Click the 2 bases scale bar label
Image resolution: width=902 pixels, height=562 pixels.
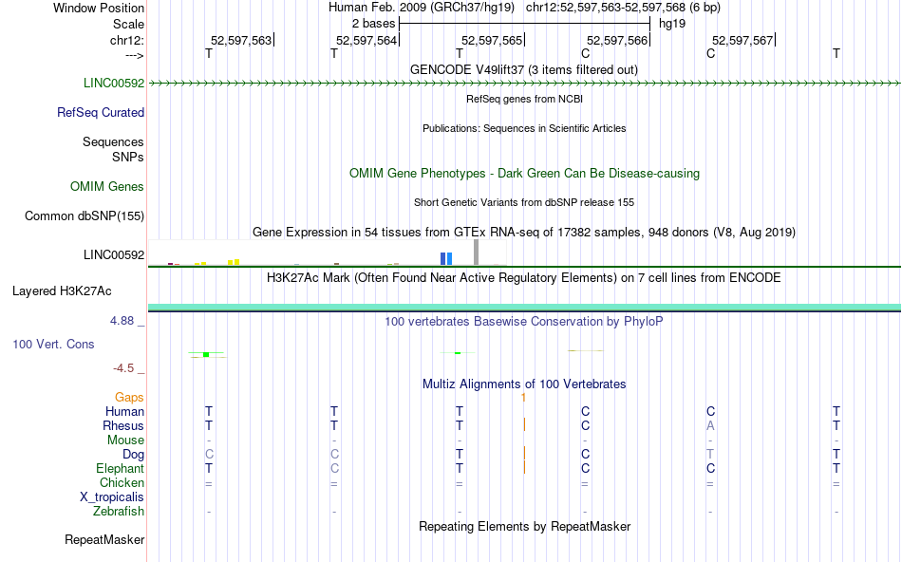pyautogui.click(x=374, y=24)
